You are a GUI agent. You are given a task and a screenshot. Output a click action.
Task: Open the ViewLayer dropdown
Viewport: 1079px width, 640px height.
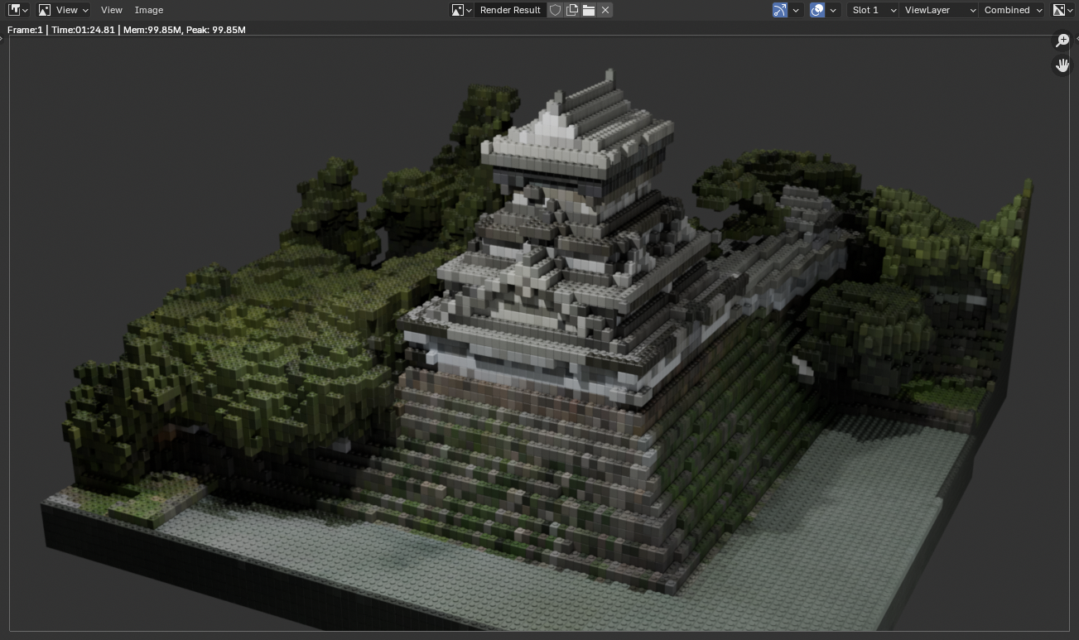point(939,10)
